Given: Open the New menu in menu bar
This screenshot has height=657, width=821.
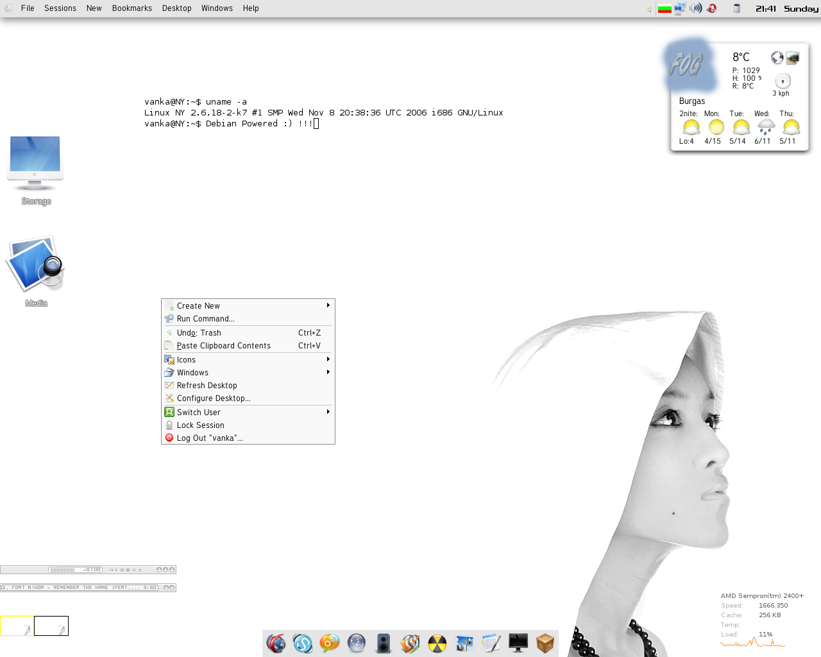Looking at the screenshot, I should [x=94, y=8].
